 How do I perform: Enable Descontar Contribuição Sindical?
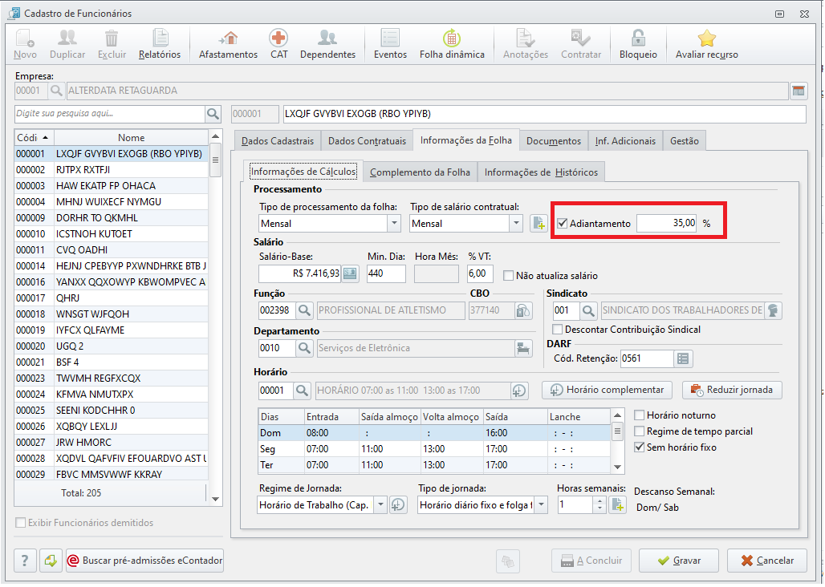point(557,330)
